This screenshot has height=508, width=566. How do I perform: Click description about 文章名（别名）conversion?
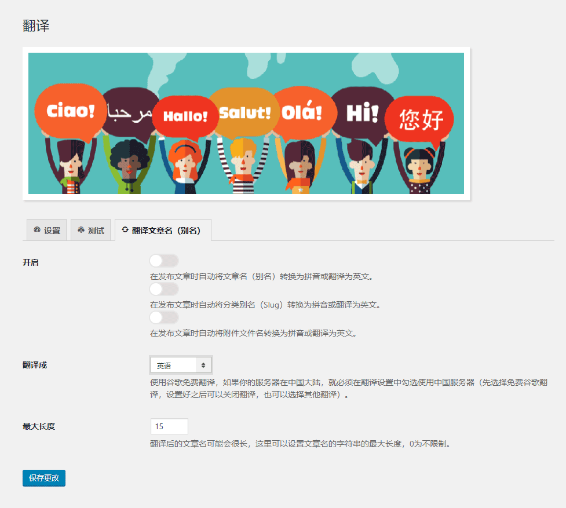261,276
